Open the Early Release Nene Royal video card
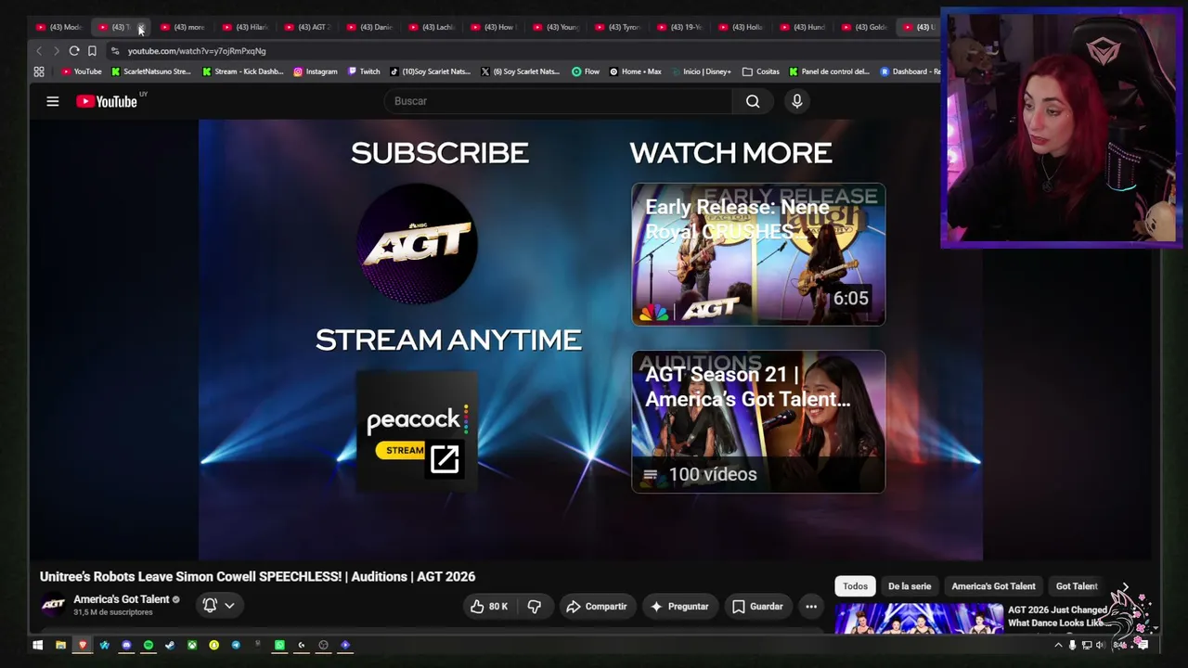 [758, 254]
